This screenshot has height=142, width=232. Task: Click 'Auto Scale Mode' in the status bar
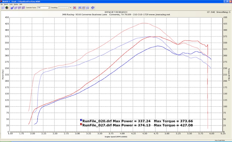[x=220, y=140]
